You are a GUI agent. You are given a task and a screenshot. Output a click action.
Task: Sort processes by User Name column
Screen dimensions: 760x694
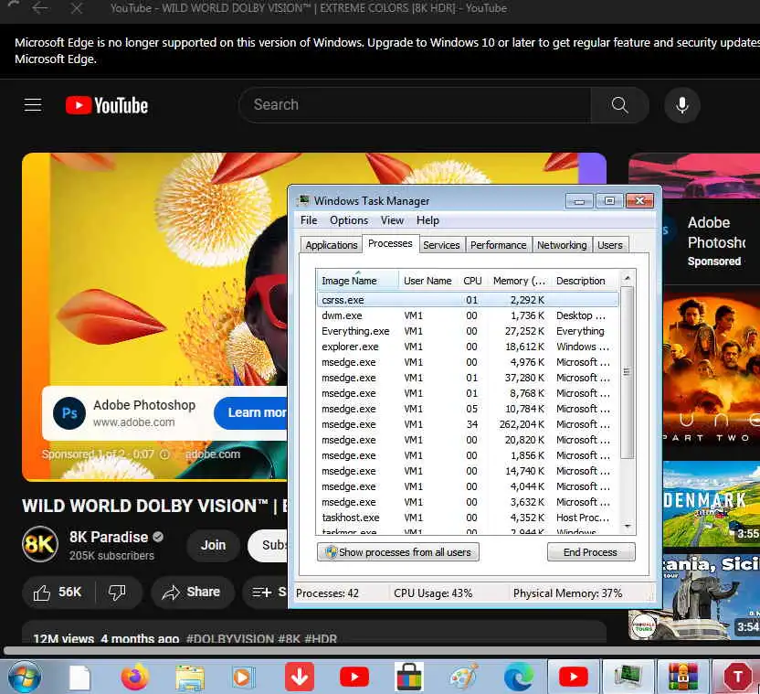click(x=427, y=281)
